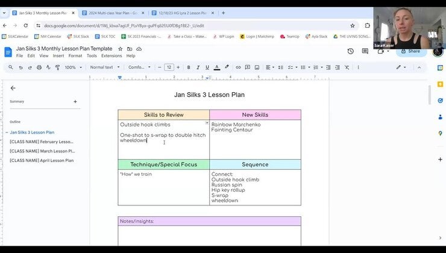Open text alignment options
This screenshot has width=446, height=253.
click(x=269, y=67)
